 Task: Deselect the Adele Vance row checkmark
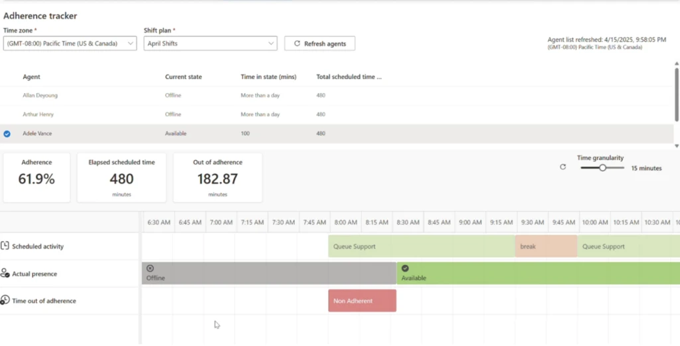[x=7, y=133]
